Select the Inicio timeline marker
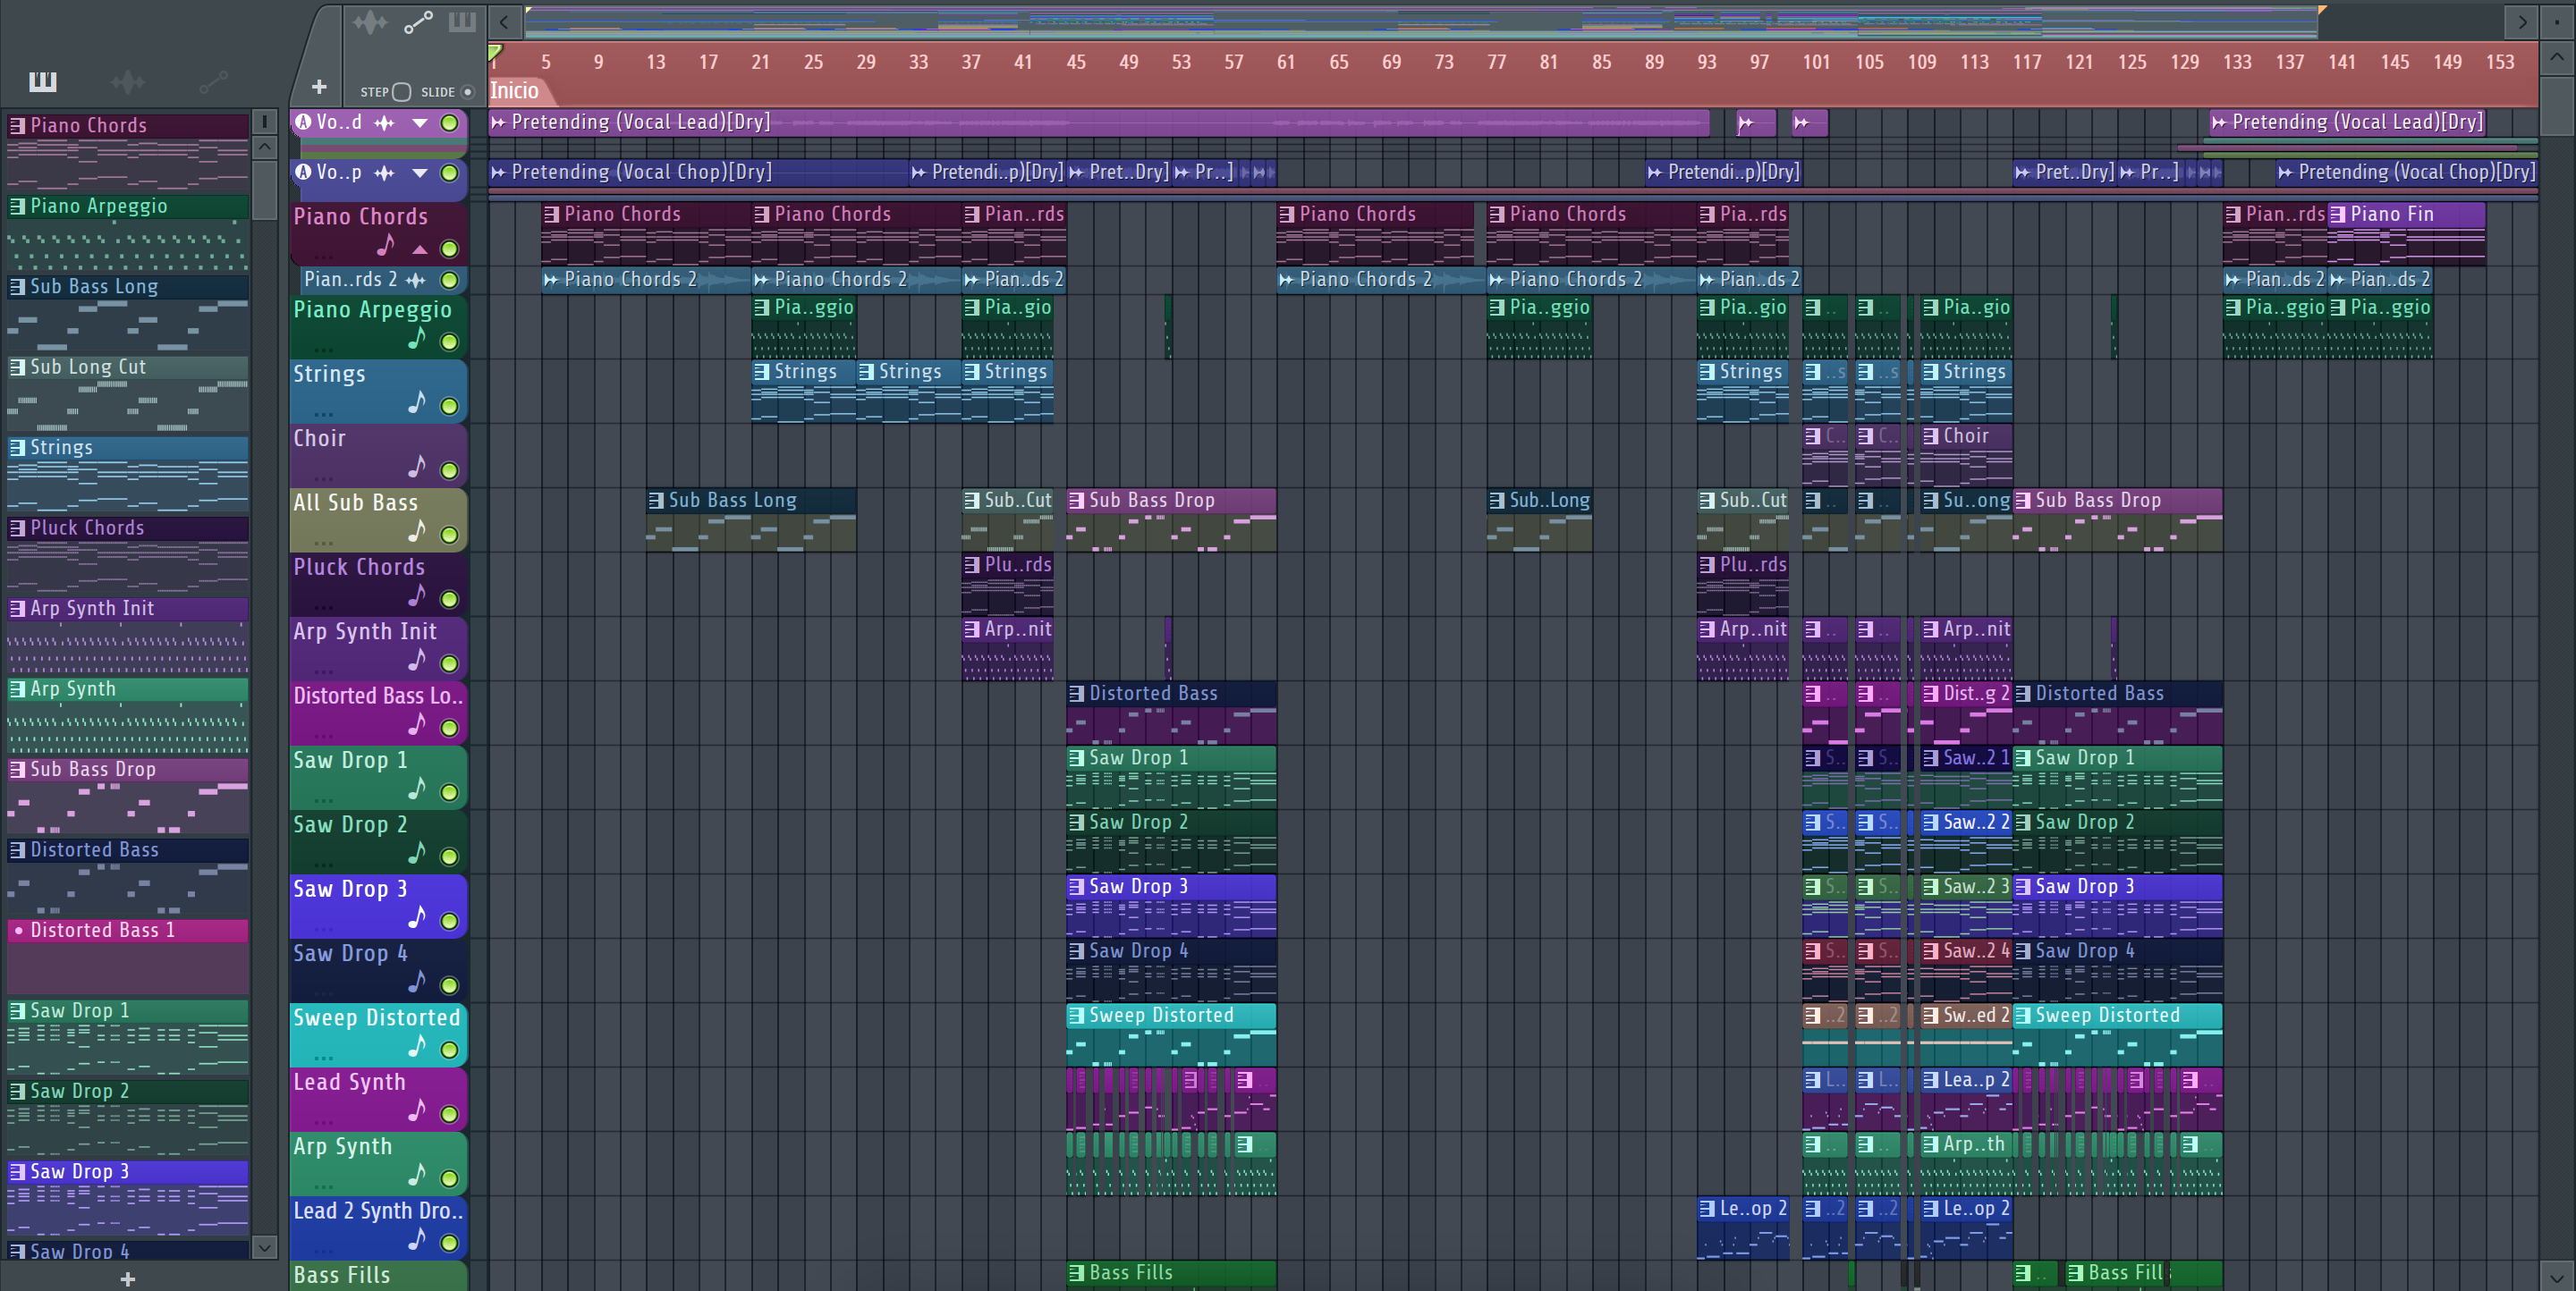Viewport: 2576px width, 1291px height. (x=514, y=91)
